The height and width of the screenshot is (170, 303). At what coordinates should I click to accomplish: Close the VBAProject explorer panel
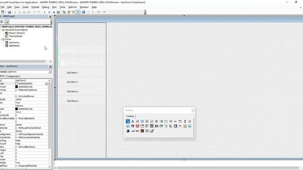click(x=50, y=17)
